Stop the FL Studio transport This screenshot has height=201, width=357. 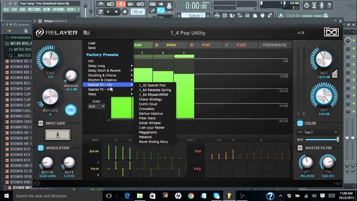click(x=116, y=12)
